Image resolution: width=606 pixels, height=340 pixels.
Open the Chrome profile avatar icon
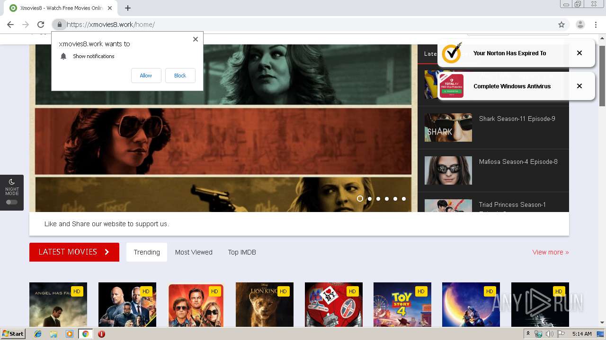point(580,25)
